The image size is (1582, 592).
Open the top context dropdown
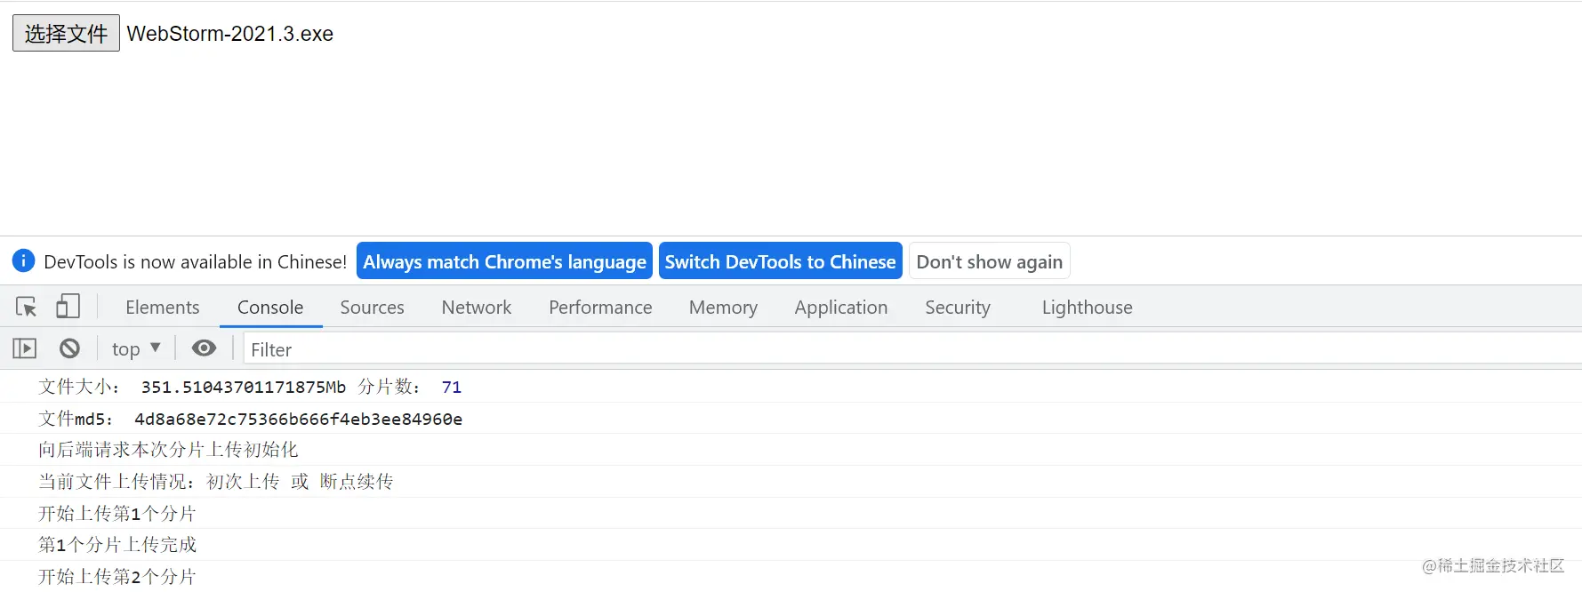tap(136, 348)
